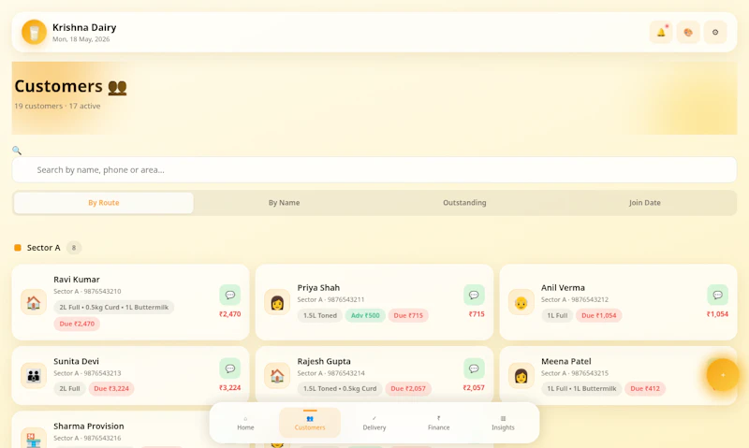Click the date Mon, 18 May, 2026

tap(81, 39)
